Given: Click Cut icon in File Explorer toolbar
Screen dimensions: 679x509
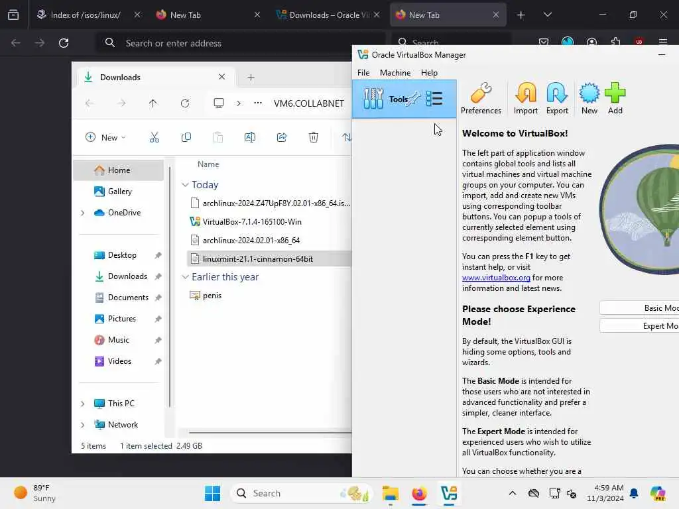Looking at the screenshot, I should [x=154, y=137].
